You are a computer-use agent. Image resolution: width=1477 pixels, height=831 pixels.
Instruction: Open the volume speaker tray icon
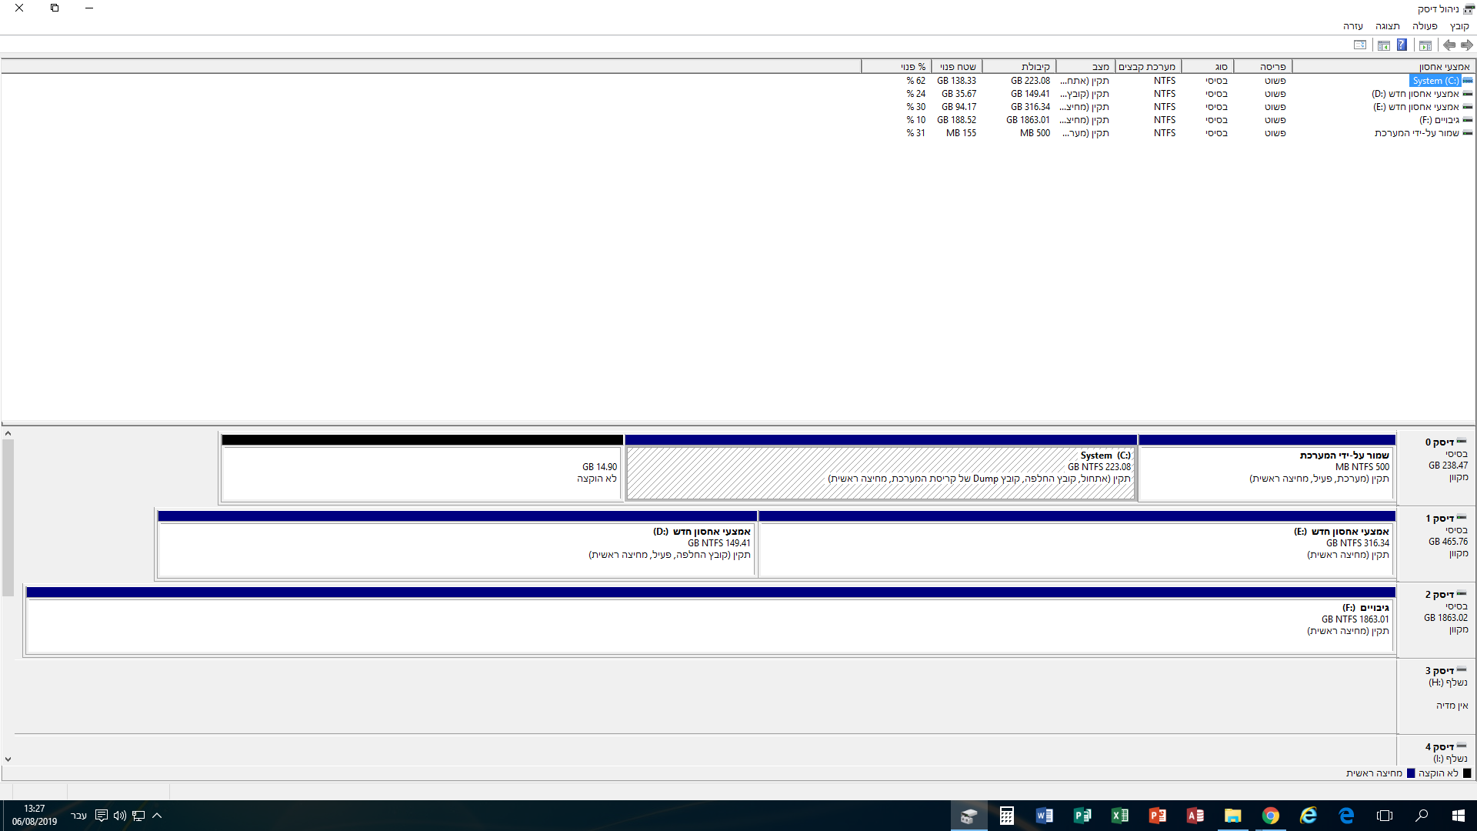coord(119,816)
